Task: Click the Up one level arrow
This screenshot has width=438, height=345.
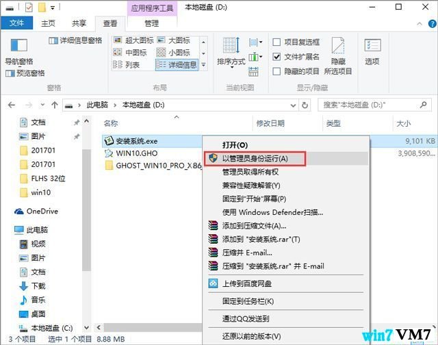Action: click(55, 105)
